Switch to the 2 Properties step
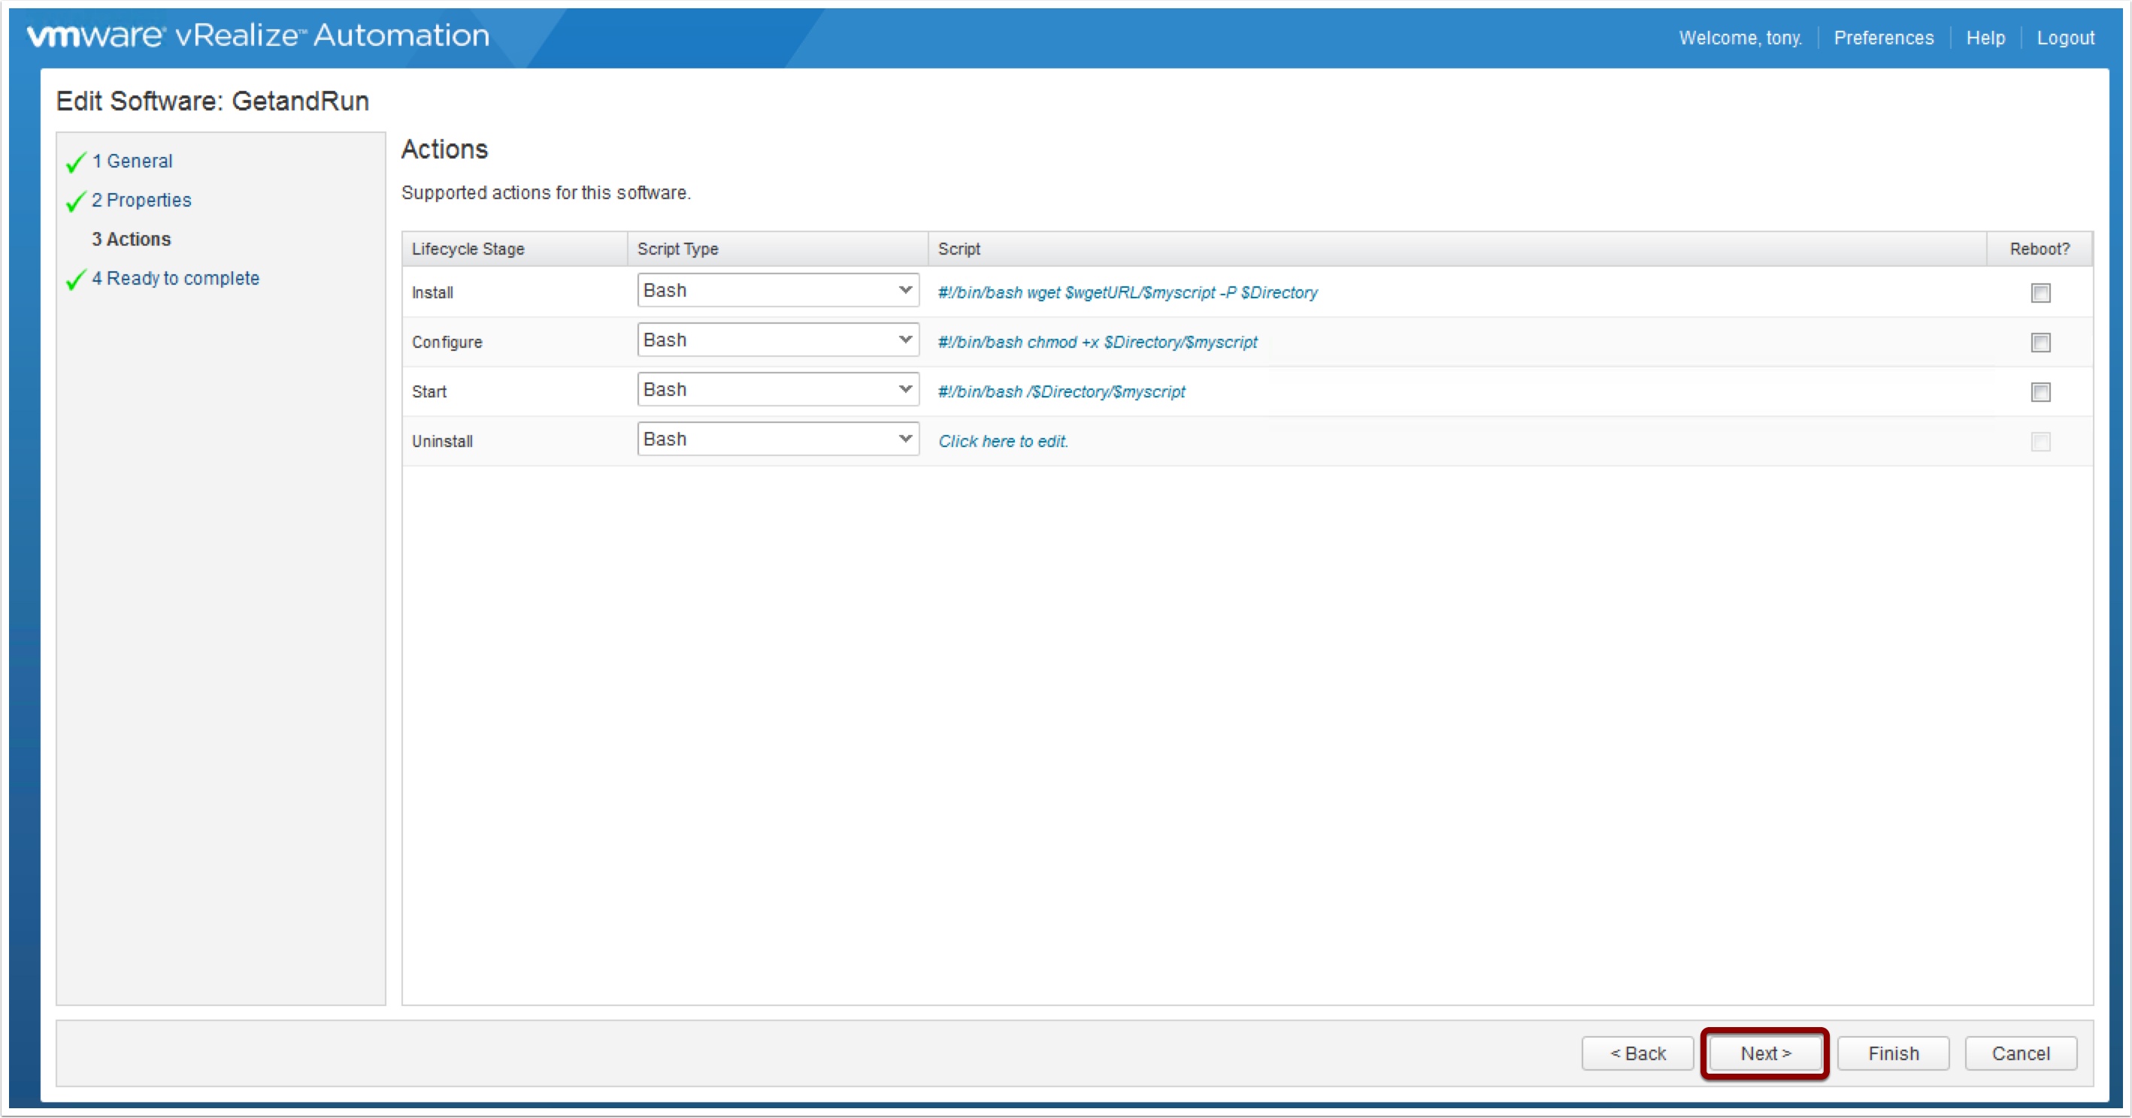This screenshot has width=2132, height=1118. coord(141,200)
